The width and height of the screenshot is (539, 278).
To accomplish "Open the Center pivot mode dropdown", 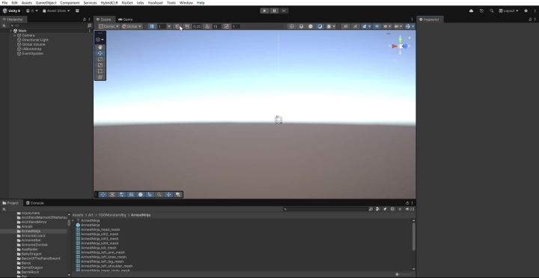I will tap(109, 26).
